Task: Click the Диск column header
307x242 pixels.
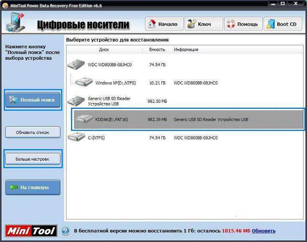Action: pos(104,50)
